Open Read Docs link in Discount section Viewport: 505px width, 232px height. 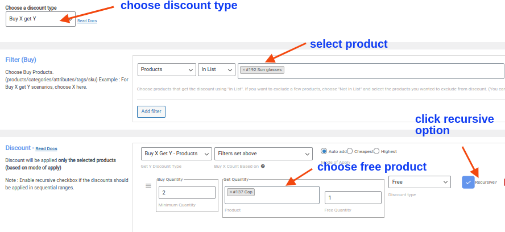coord(46,149)
